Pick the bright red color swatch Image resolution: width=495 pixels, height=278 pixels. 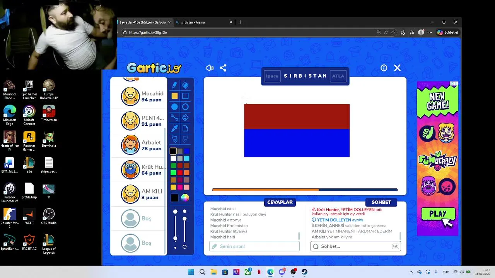180,173
